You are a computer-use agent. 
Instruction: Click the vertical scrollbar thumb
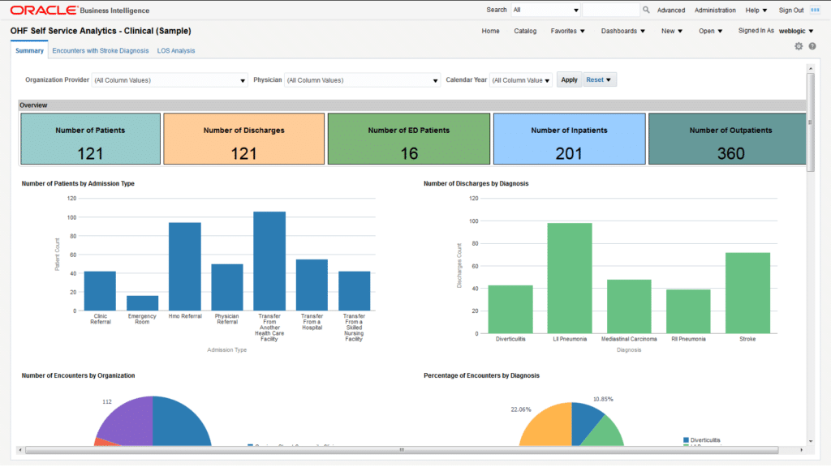(x=811, y=122)
